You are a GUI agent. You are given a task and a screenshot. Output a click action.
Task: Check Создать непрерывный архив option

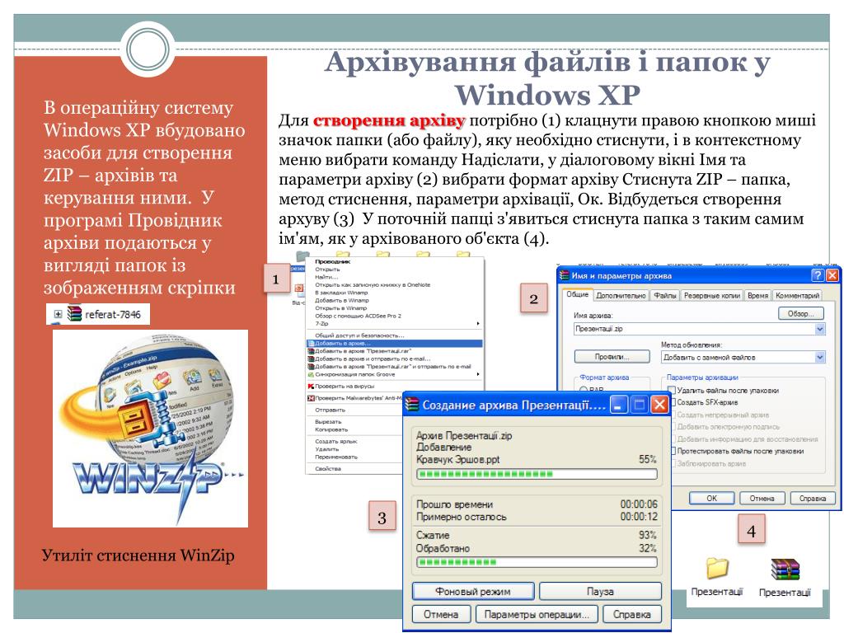point(673,415)
